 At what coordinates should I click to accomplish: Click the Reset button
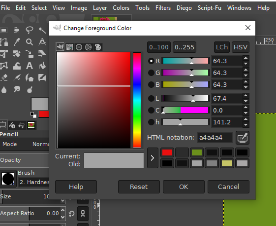pyautogui.click(x=139, y=187)
